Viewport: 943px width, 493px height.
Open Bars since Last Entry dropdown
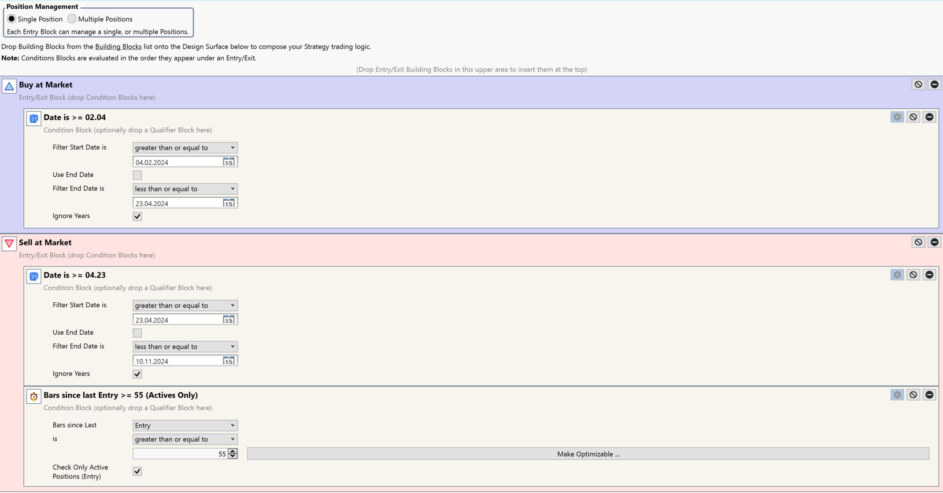coord(185,425)
